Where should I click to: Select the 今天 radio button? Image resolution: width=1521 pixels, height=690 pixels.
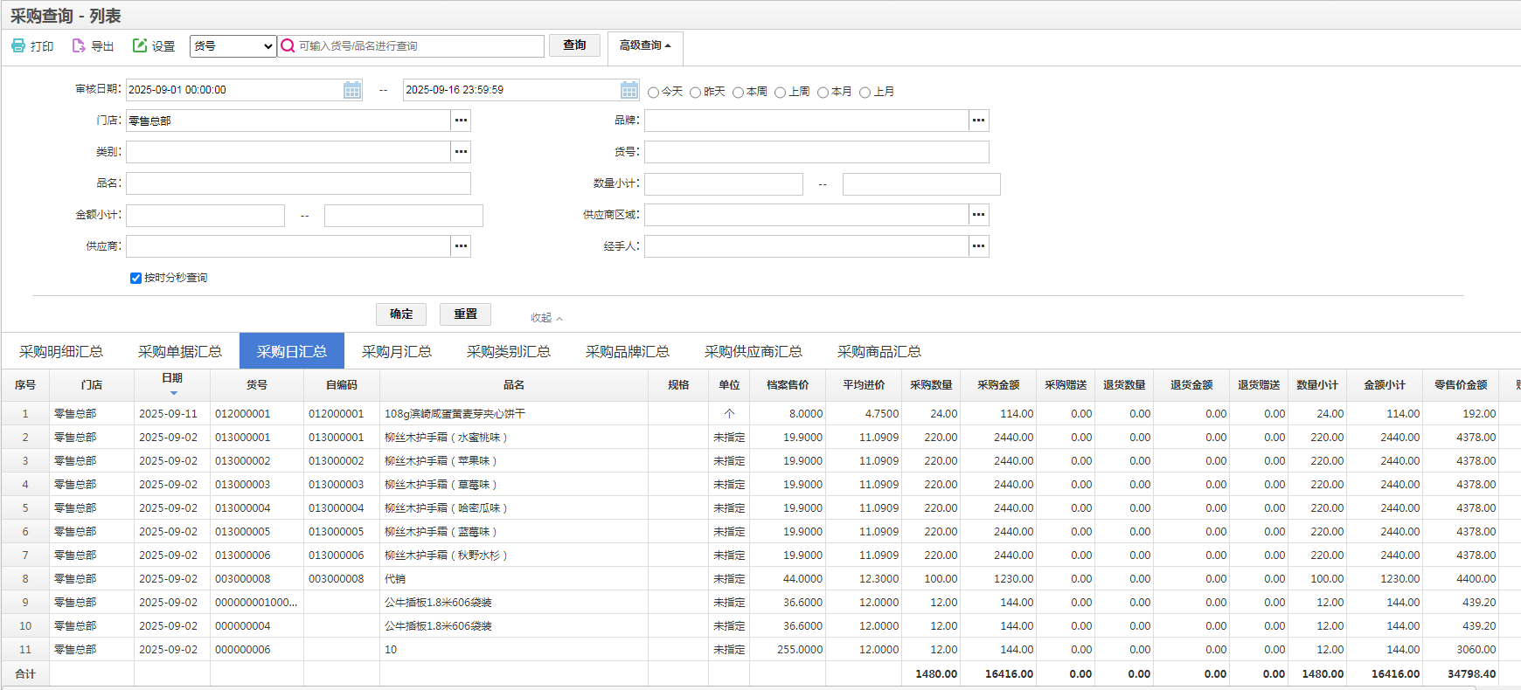[x=653, y=93]
